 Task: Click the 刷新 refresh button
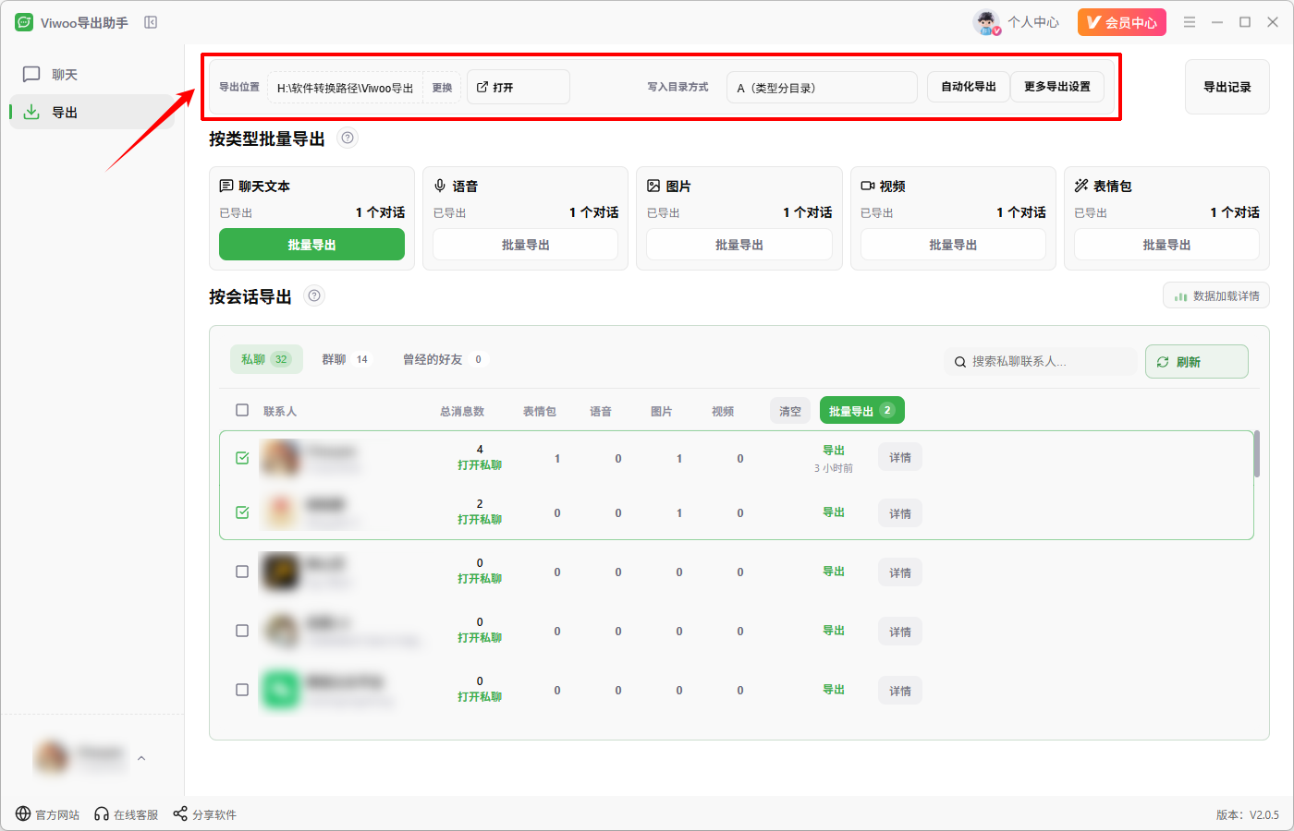click(1197, 361)
